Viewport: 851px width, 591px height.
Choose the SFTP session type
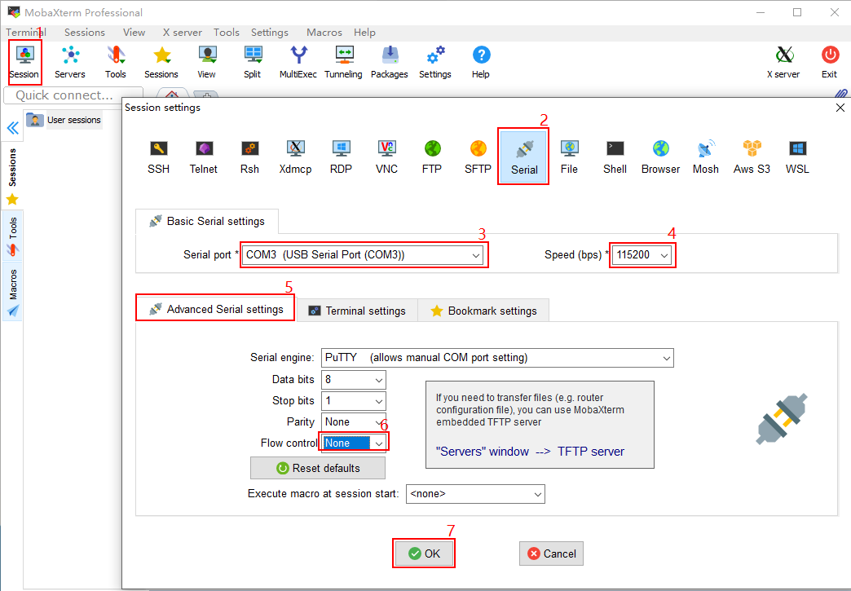[478, 157]
